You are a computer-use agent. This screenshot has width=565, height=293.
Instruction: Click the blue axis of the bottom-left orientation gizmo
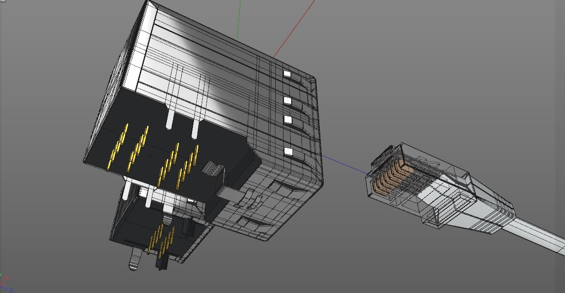11,289
